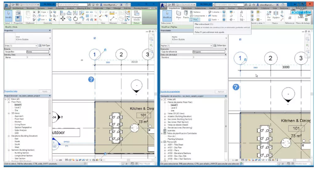The image size is (317, 169).
Task: Open the Annotate ribbon tab
Action: click(60, 8)
